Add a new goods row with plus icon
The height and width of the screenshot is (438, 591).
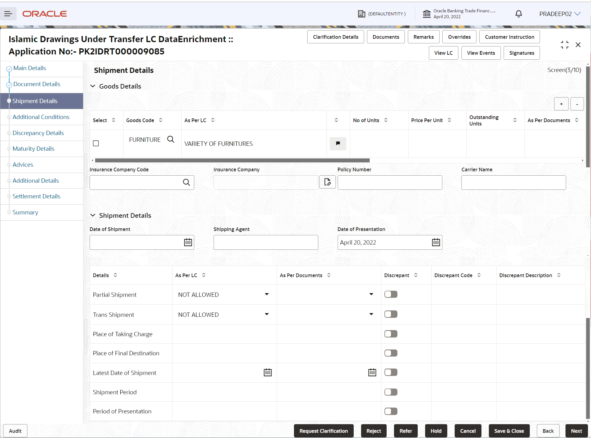[x=561, y=104]
